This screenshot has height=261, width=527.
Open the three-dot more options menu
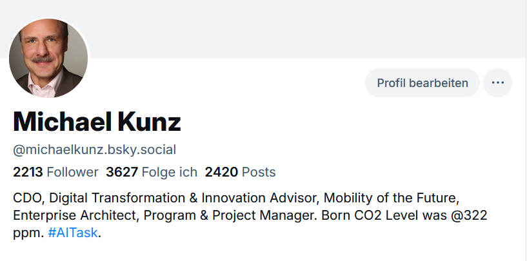point(497,83)
